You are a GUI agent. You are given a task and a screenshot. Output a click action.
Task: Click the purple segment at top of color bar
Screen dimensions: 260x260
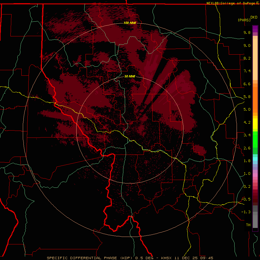tap(255, 29)
